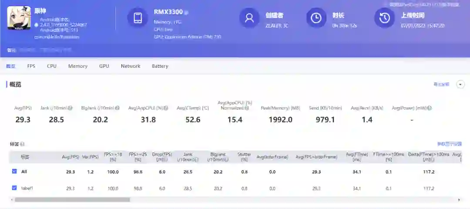470x209 pixels.
Task: Click the BigJank column header help icon in table
Action: pos(227,160)
